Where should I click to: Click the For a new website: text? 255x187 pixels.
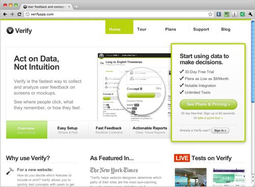(x=35, y=170)
